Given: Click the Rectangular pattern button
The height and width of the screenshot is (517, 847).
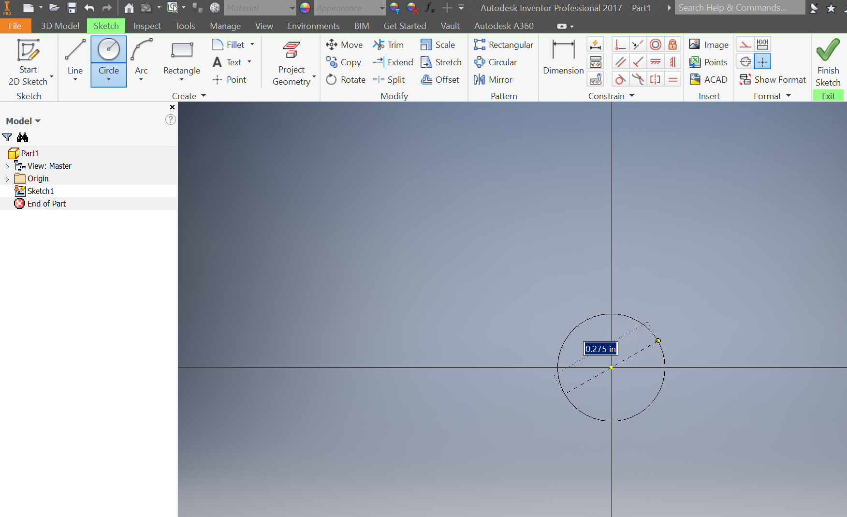Looking at the screenshot, I should tap(503, 44).
